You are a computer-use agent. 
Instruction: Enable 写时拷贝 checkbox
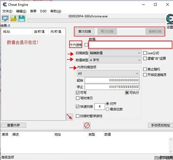click(78, 98)
